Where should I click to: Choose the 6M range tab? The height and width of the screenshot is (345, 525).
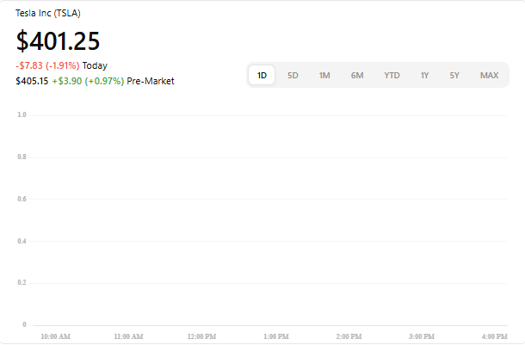[357, 76]
